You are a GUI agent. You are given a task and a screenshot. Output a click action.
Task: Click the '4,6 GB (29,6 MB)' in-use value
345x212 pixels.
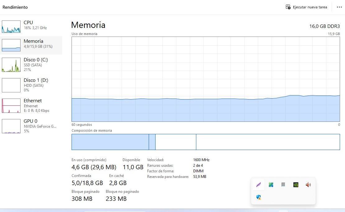point(94,167)
